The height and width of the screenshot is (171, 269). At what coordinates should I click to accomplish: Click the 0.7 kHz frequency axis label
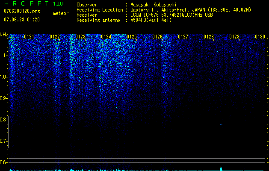[4, 141]
